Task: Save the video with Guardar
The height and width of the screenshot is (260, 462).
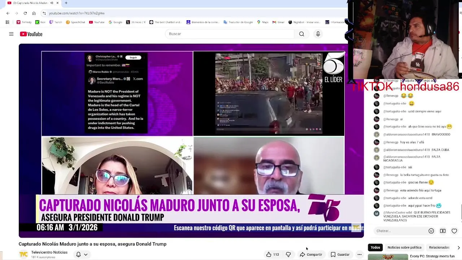Action: [340, 255]
